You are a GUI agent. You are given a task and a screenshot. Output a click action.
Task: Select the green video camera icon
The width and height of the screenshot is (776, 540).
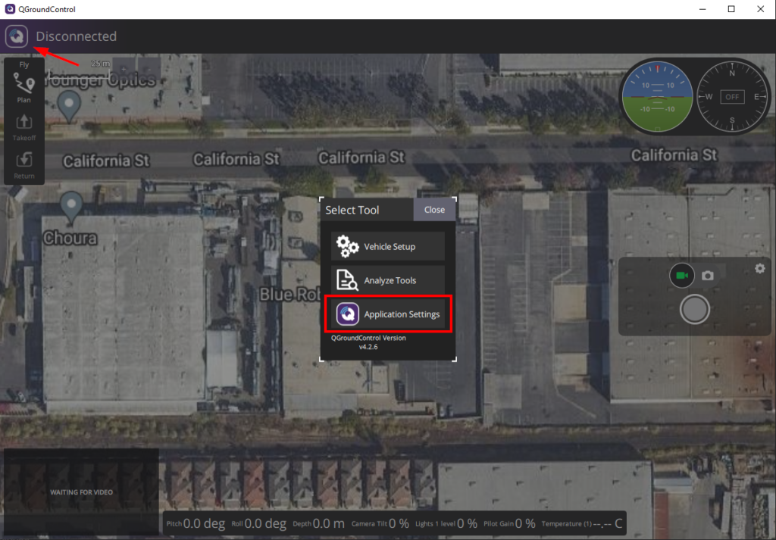click(x=681, y=275)
